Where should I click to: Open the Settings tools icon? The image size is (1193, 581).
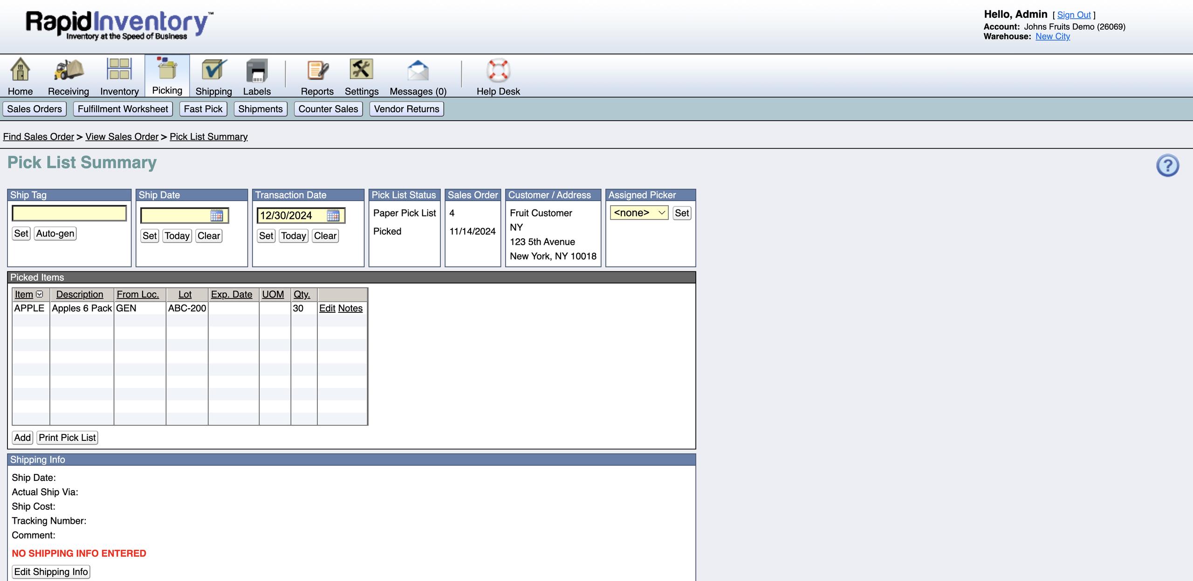pyautogui.click(x=362, y=70)
